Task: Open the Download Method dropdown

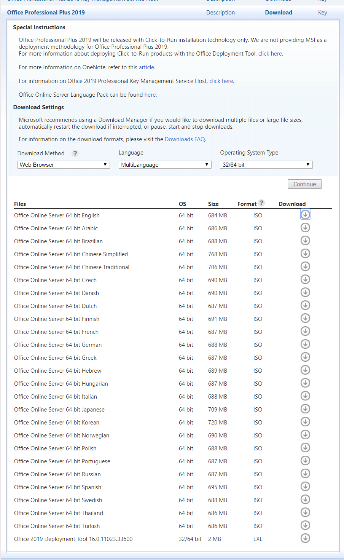Action: click(64, 164)
